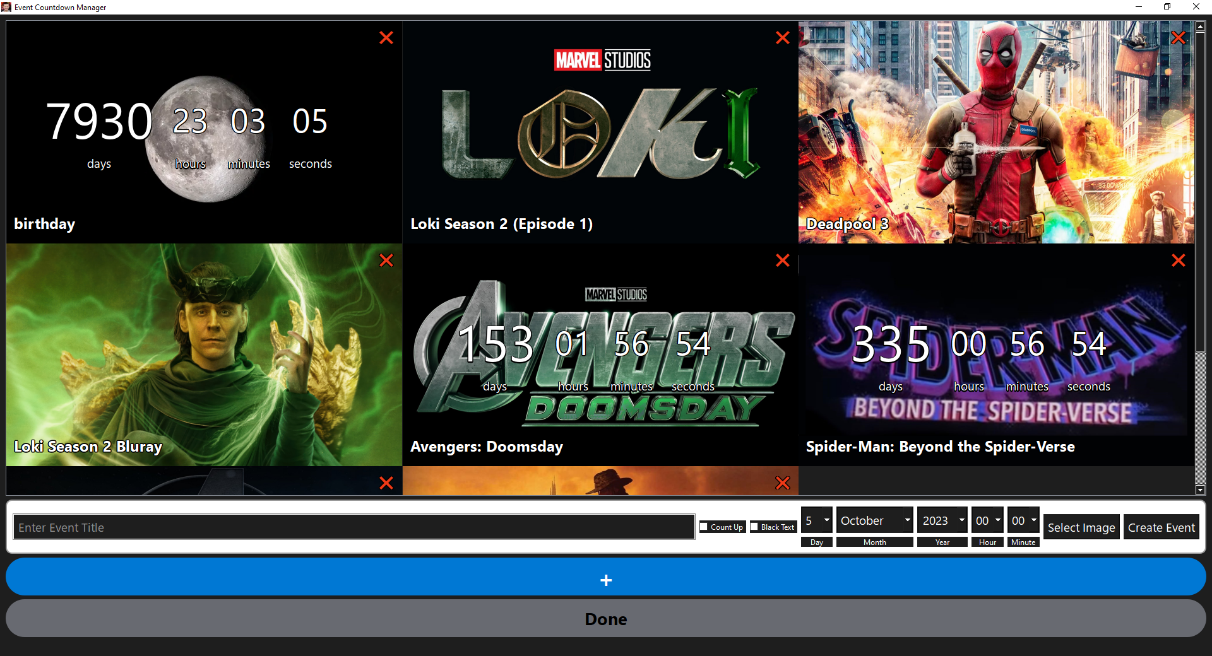Open the Avengers: Doomsday countdown card

(x=600, y=354)
